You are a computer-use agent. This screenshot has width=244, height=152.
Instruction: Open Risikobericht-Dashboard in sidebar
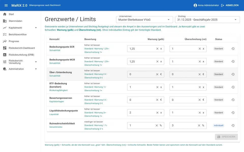point(20,48)
